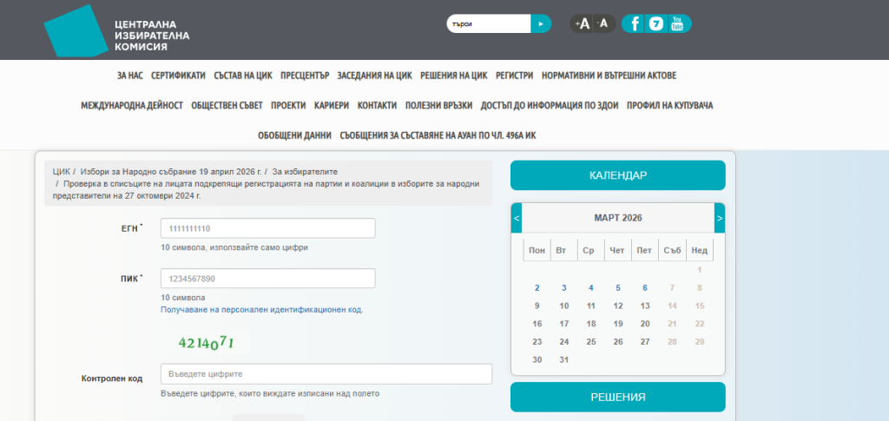The height and width of the screenshot is (421, 889).
Task: Decrease font size with -A button
Action: pyautogui.click(x=603, y=23)
